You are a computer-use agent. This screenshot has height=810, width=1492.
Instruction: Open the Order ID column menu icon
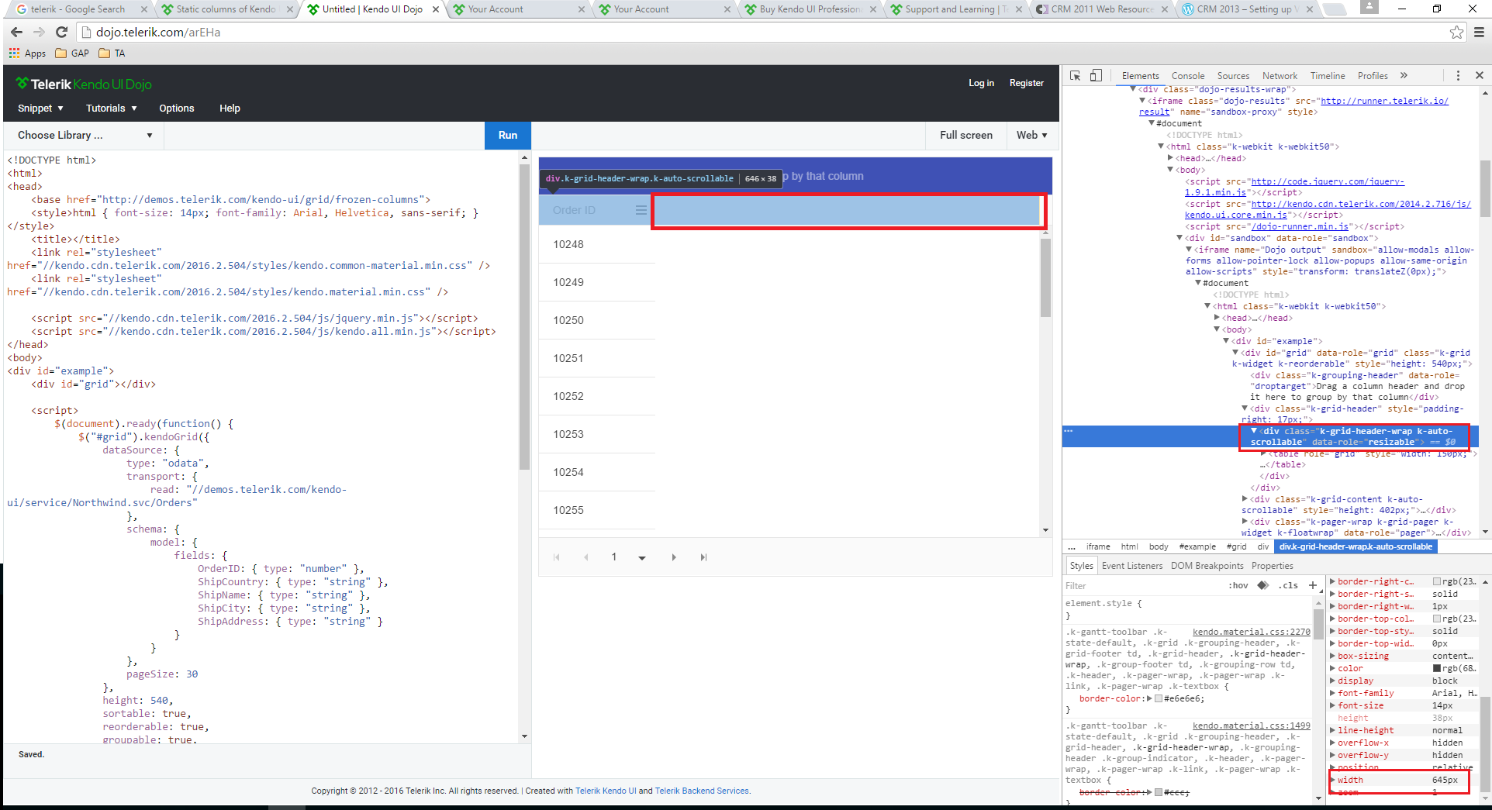click(641, 210)
